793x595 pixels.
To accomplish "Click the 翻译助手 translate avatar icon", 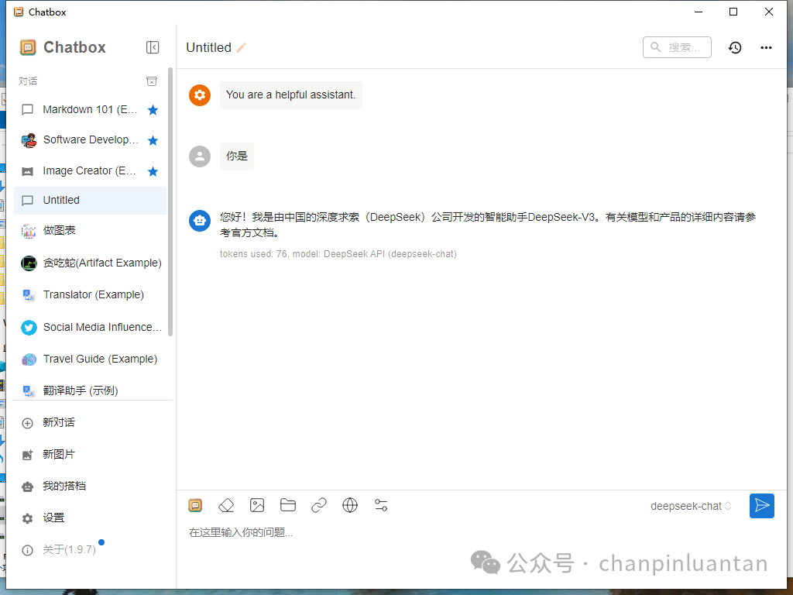I will click(29, 390).
